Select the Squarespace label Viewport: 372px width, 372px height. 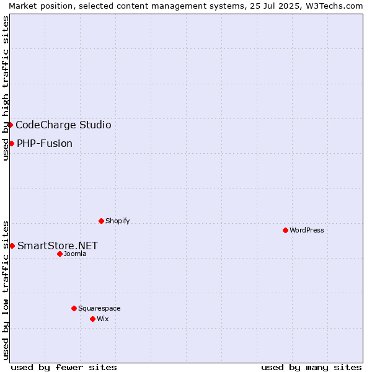99,308
